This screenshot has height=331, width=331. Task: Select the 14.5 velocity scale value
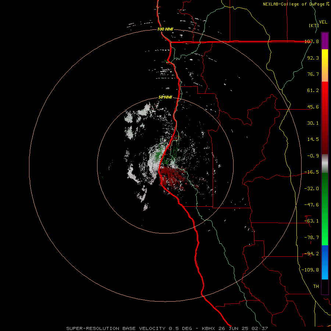(x=313, y=139)
